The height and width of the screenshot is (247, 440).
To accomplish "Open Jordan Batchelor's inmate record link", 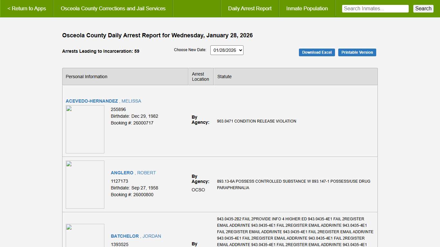I will (x=136, y=236).
